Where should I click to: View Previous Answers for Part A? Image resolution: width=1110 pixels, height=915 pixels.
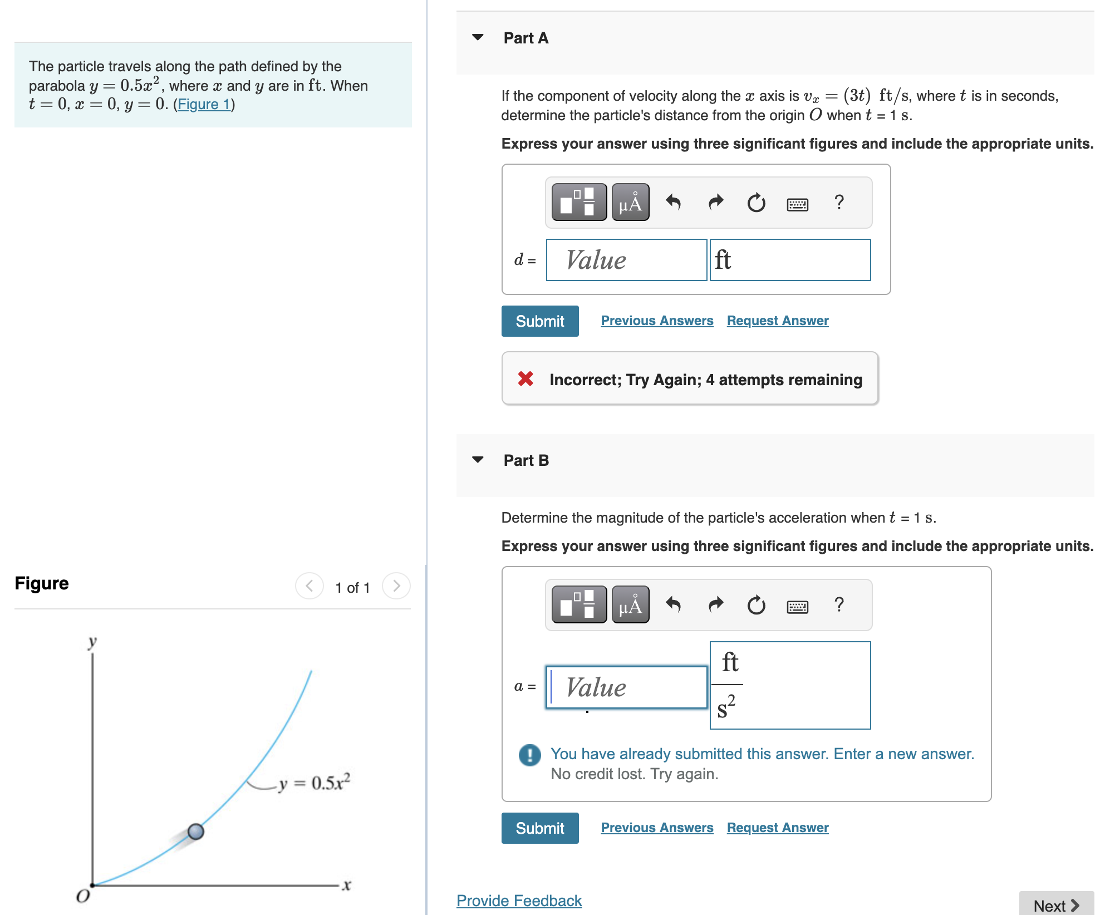click(657, 320)
